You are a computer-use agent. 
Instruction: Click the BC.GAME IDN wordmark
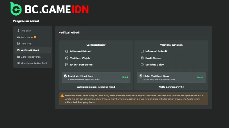point(57,9)
